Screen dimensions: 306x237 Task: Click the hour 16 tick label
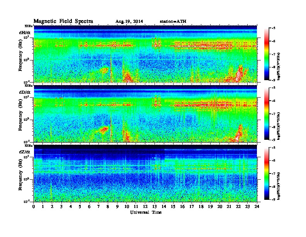[x=182, y=206]
